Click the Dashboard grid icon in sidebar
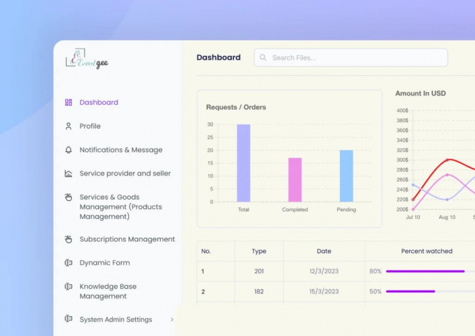The image size is (475, 336). (x=69, y=102)
